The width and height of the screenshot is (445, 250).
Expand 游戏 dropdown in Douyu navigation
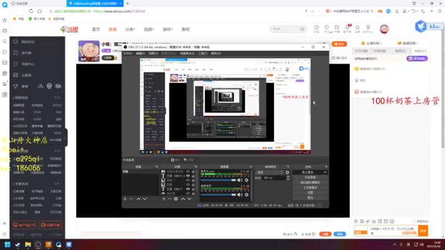(167, 29)
